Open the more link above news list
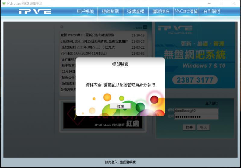 click(140, 27)
